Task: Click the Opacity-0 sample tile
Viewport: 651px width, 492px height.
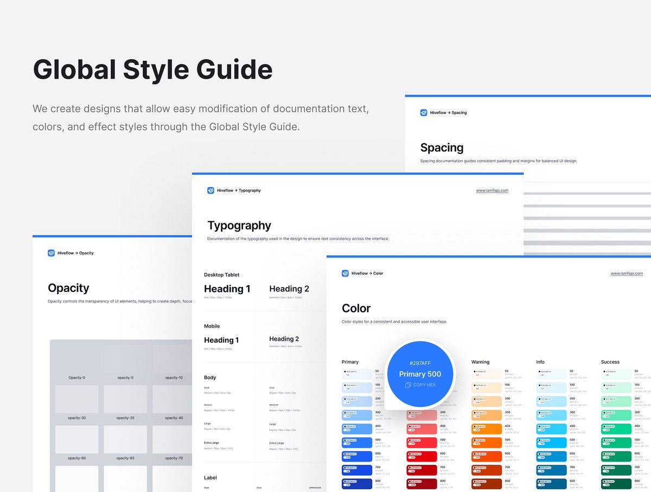Action: (x=76, y=359)
